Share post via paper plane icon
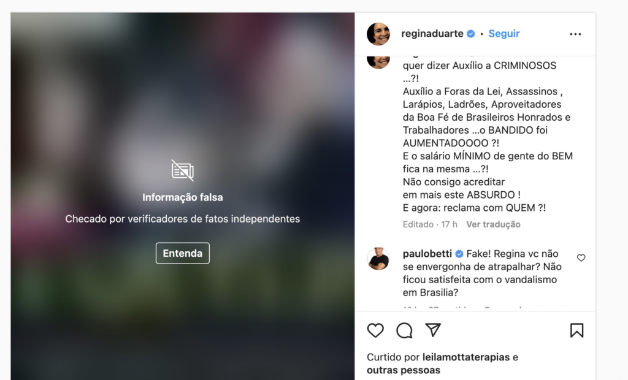 433,330
